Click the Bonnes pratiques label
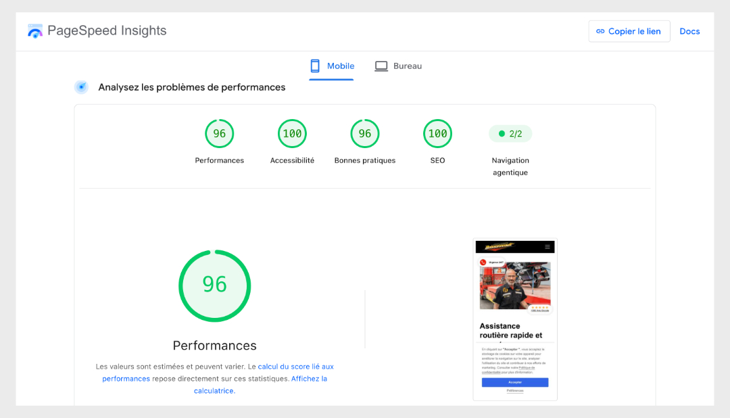 365,160
